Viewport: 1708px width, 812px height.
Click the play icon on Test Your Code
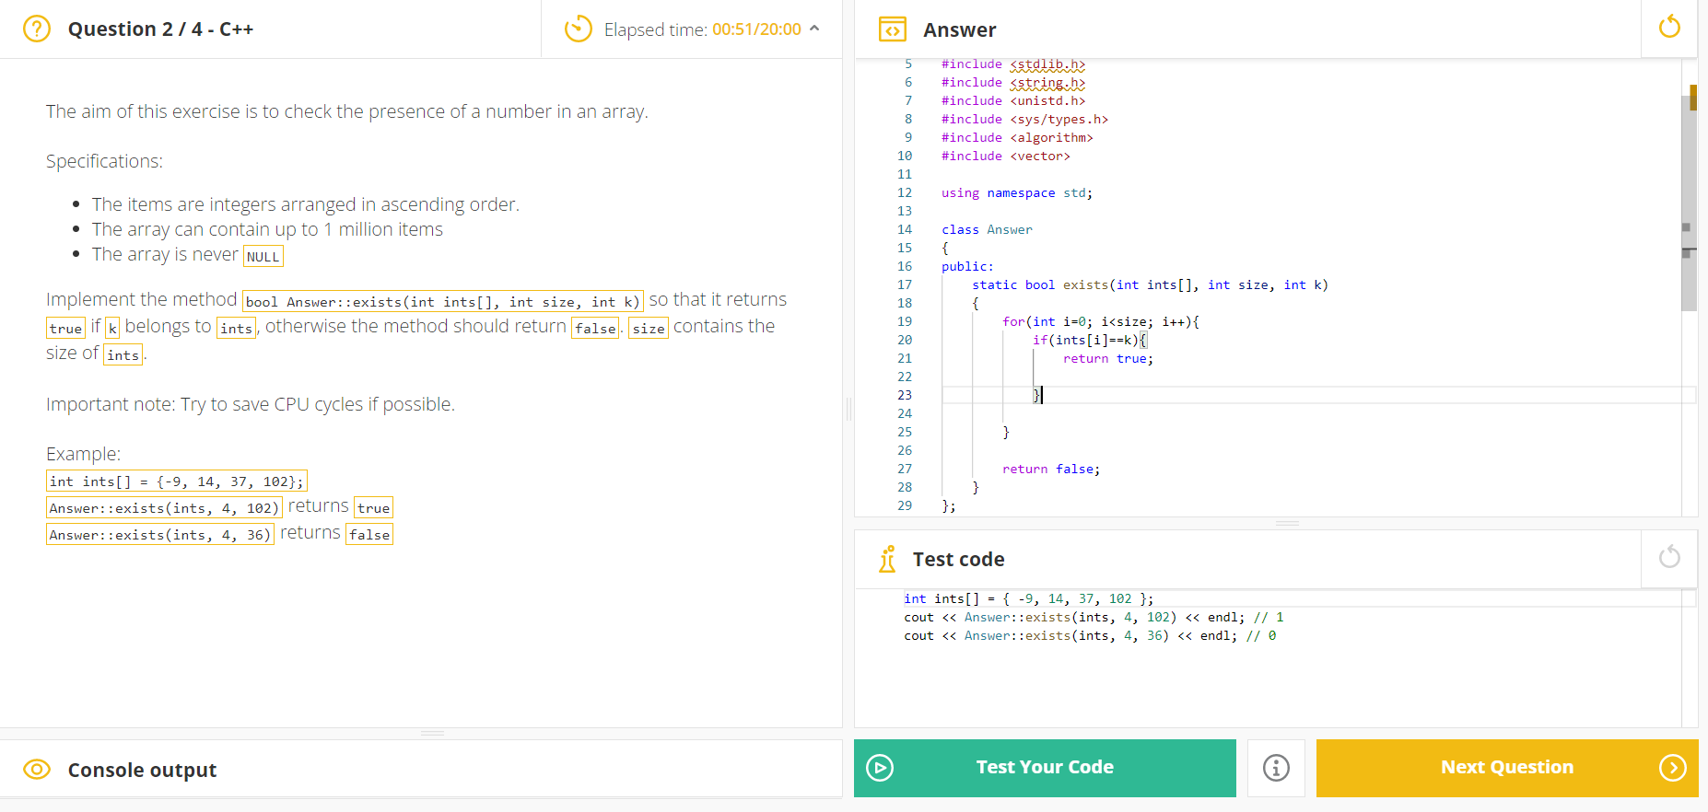[x=880, y=768]
